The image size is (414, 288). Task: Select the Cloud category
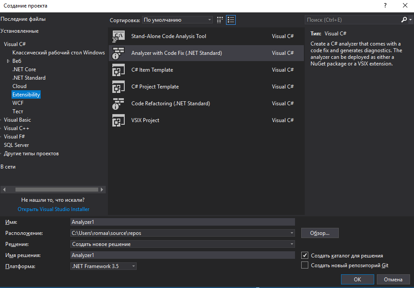(19, 86)
